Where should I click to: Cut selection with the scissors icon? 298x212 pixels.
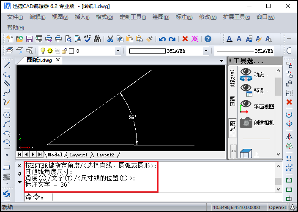pos(110,39)
